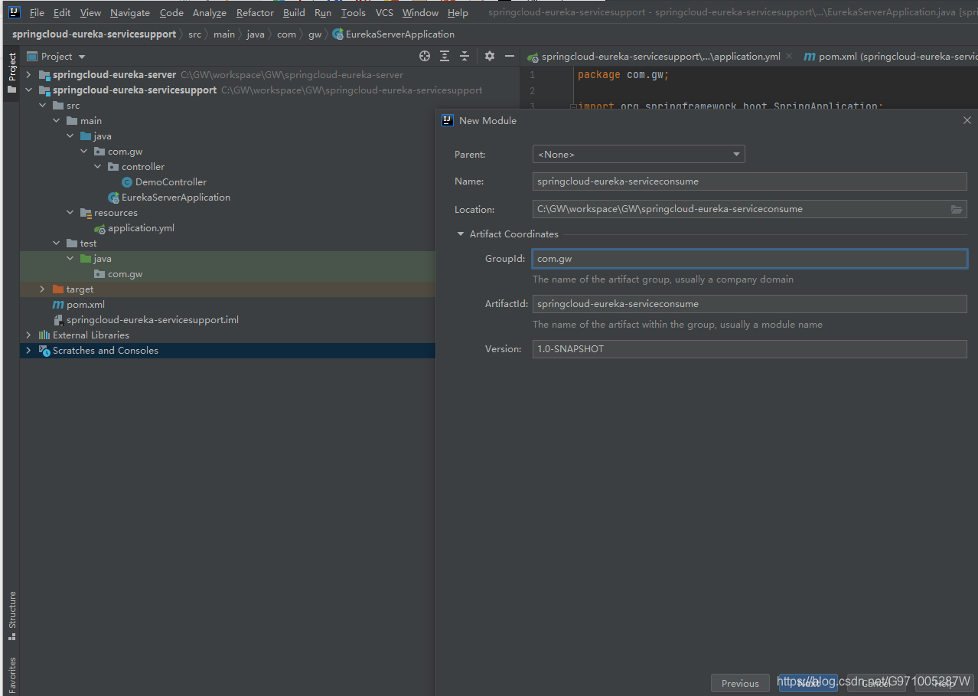Click the Collapse All icon in Project toolbar
This screenshot has width=978, height=696.
tap(465, 56)
